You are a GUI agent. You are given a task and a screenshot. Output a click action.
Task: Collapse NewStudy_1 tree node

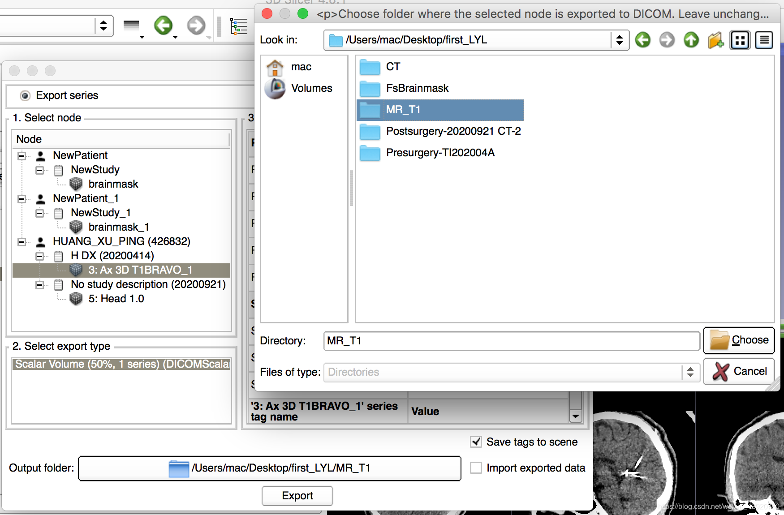39,213
